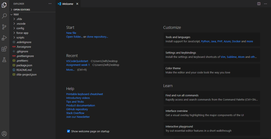This screenshot has height=139, width=271.
Task: Click the More... recent link
Action: coord(70,70)
